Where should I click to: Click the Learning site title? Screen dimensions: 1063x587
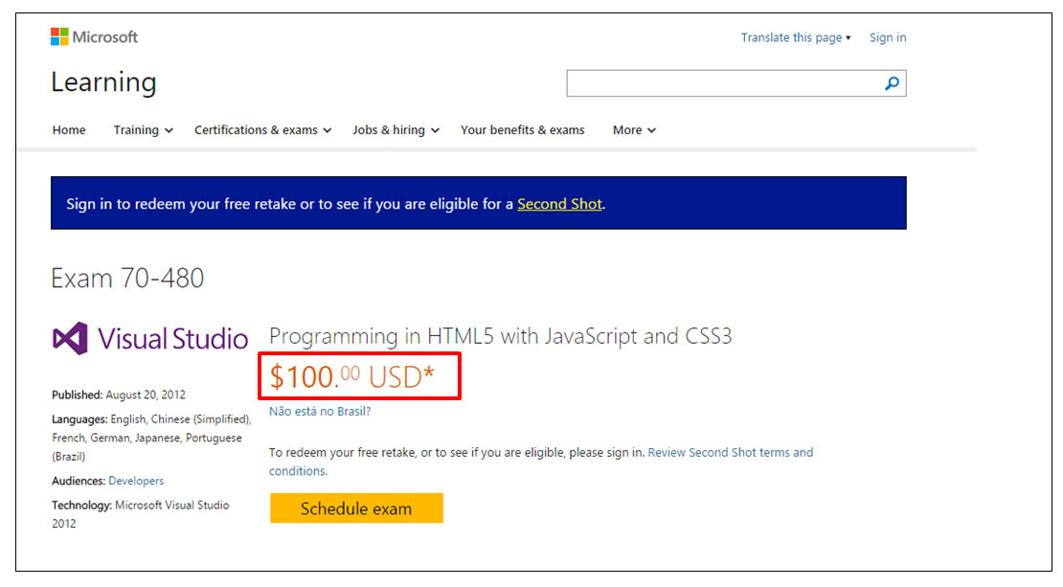103,82
